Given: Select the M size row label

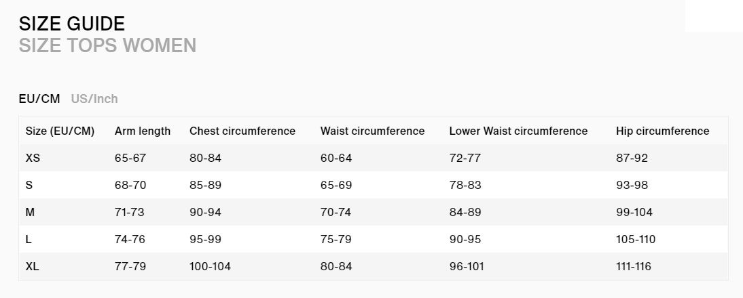Looking at the screenshot, I should click(30, 213).
